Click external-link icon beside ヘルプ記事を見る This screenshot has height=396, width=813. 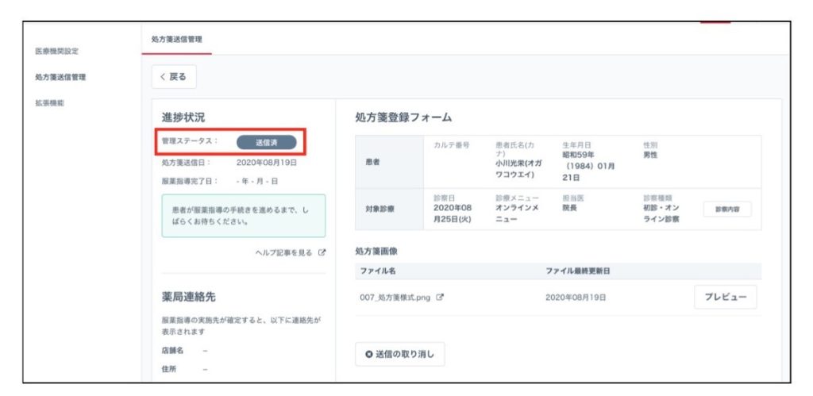[x=322, y=252]
